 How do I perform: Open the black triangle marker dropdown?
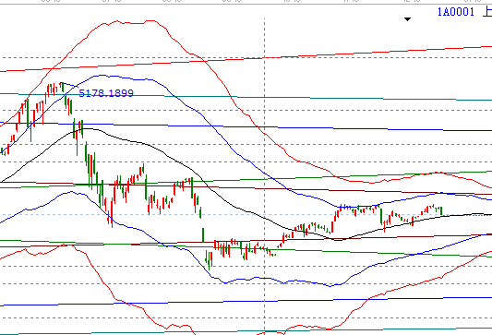tap(407, 19)
